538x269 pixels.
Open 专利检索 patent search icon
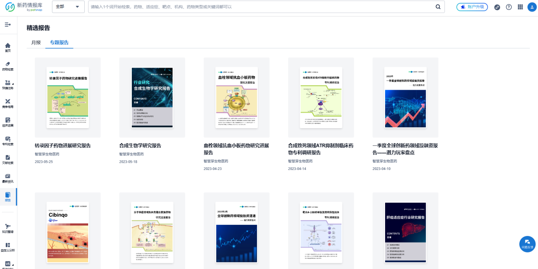[8, 140]
